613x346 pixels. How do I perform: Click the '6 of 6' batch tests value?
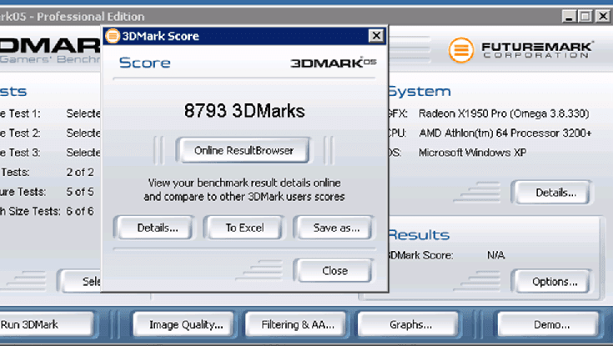tap(80, 211)
